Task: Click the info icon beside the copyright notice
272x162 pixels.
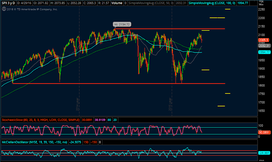Action: (4, 9)
